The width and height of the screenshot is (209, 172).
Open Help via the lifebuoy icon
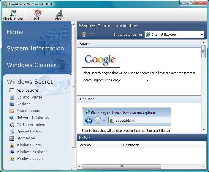point(37,13)
